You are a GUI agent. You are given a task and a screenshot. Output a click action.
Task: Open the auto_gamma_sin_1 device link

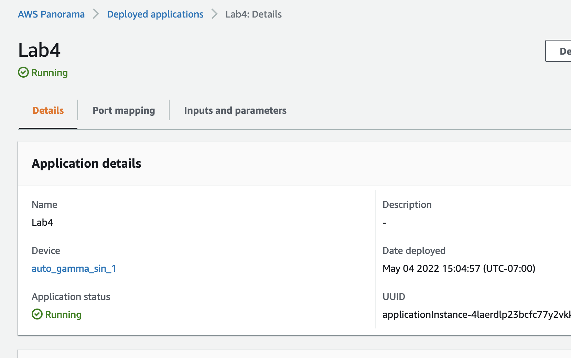click(x=74, y=269)
